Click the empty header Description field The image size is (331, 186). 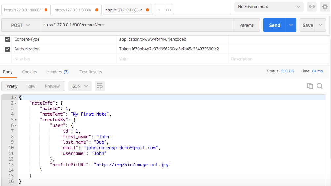pos(279,59)
